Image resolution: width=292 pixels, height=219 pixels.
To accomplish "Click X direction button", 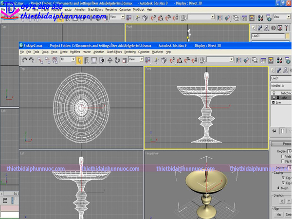I will (x=282, y=201).
